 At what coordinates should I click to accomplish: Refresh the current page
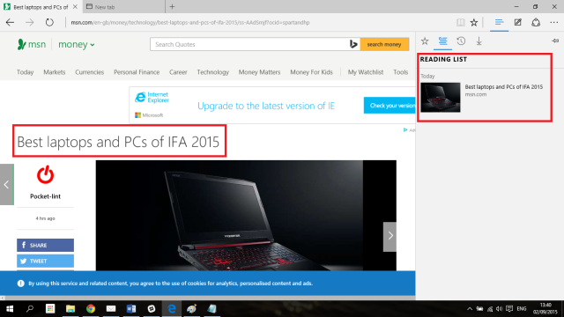tap(49, 22)
